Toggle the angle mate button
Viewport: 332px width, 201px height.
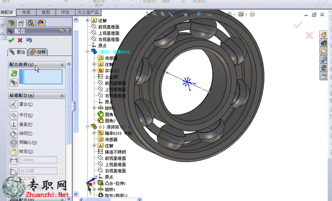[14, 171]
